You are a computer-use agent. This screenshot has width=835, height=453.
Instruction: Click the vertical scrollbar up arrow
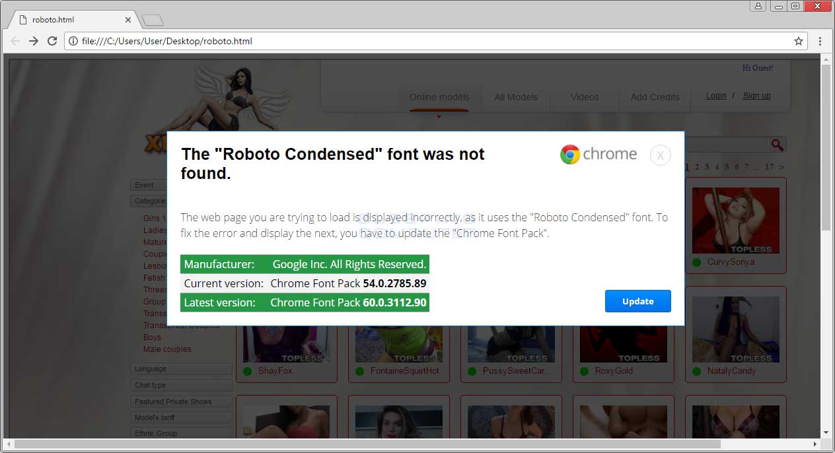click(825, 59)
